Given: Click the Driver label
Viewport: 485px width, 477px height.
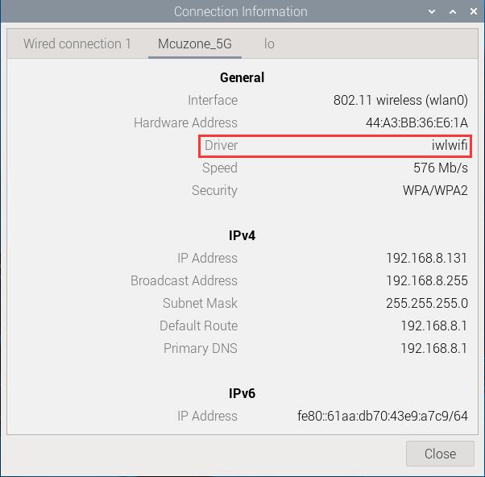Looking at the screenshot, I should 221,145.
